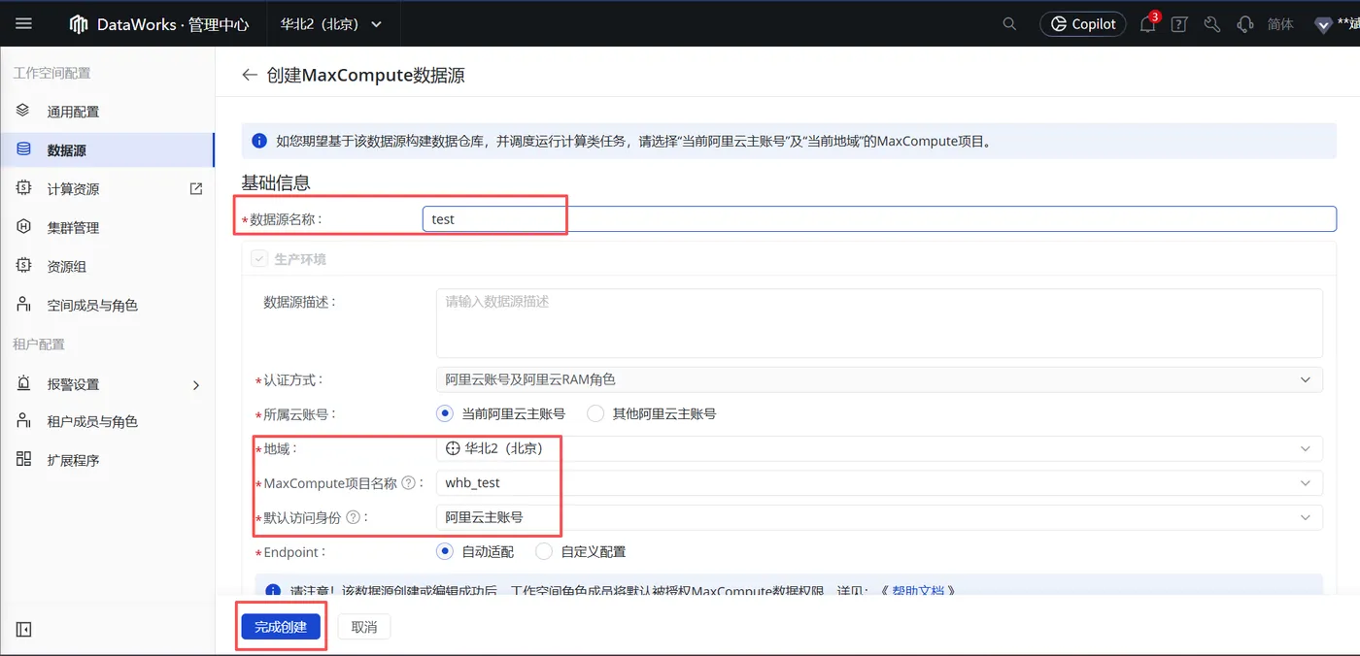The height and width of the screenshot is (656, 1360).
Task: Click the 完成创建 button
Action: [x=281, y=627]
